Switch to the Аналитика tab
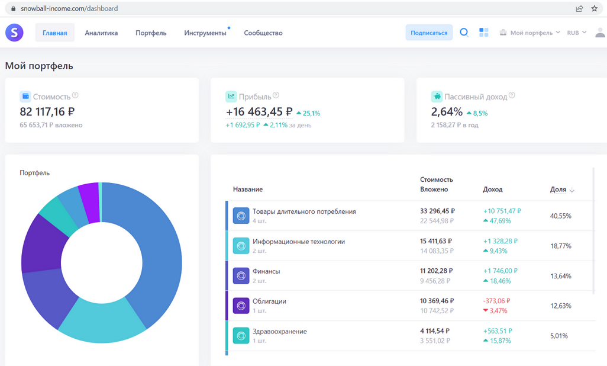607x366 pixels. tap(101, 33)
